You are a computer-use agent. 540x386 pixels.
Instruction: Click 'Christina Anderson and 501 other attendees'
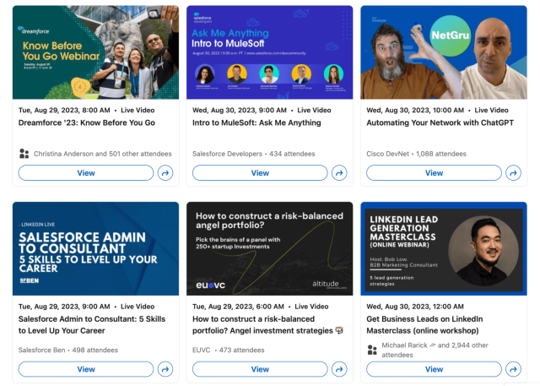coord(103,154)
